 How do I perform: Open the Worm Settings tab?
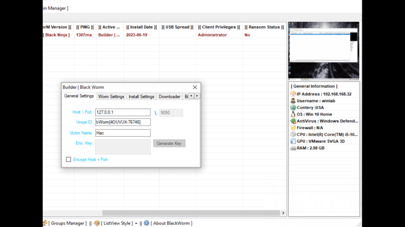pyautogui.click(x=111, y=97)
